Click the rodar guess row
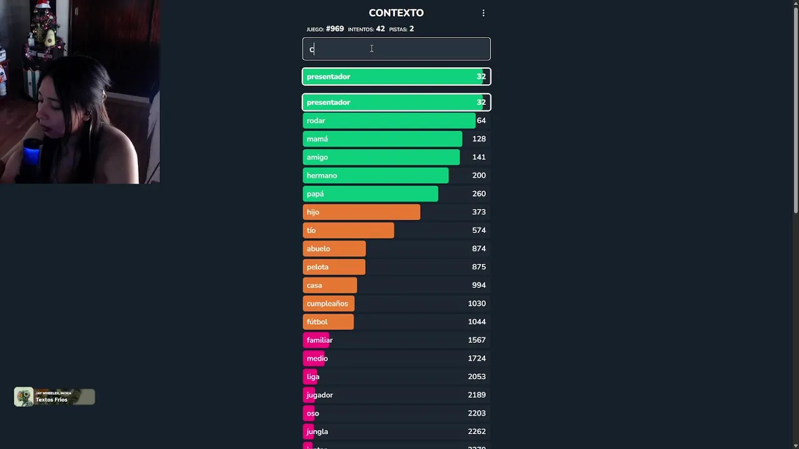 [x=396, y=120]
